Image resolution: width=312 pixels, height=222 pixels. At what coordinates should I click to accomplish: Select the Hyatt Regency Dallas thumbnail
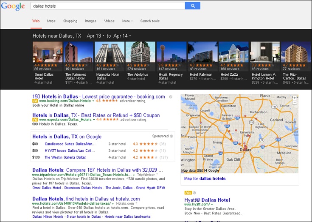coord(171,52)
